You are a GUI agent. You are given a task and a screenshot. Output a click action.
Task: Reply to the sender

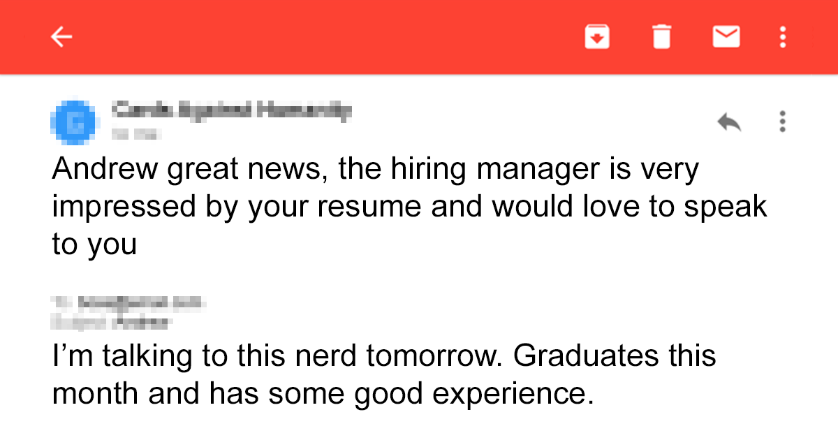[x=730, y=121]
